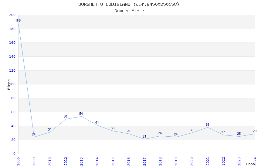This screenshot has height=167, width=258.
Task: Click the x-axis year 2016
Action: 129,162
